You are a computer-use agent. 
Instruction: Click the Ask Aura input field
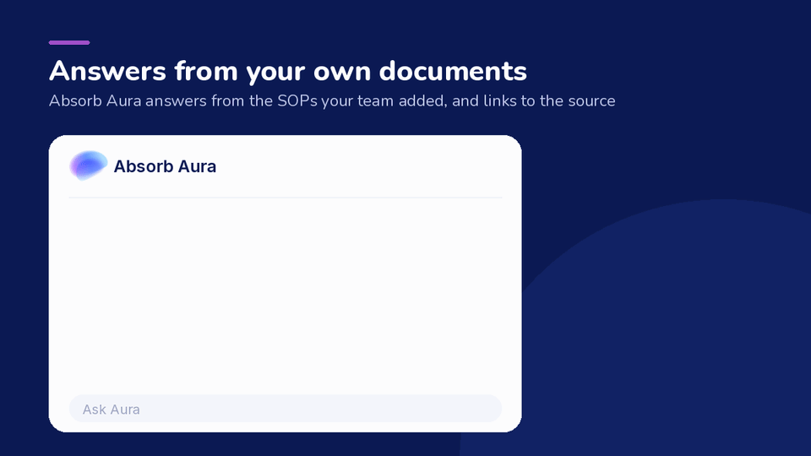coord(286,409)
